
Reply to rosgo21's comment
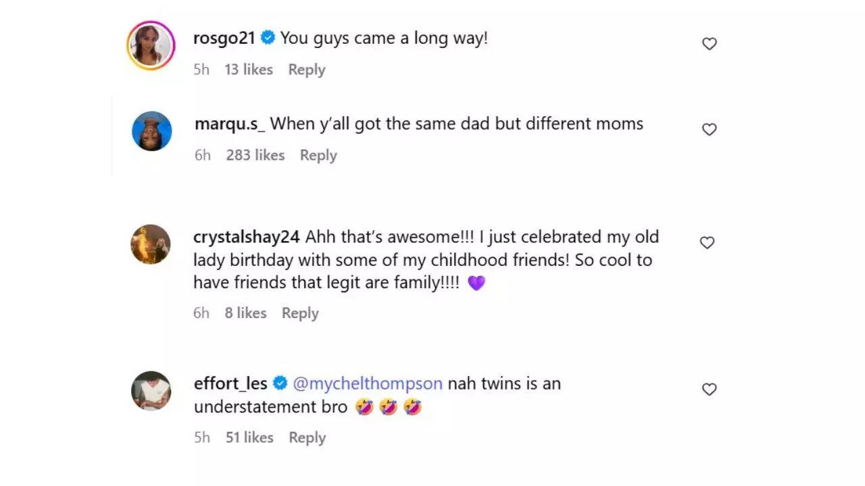pos(306,70)
